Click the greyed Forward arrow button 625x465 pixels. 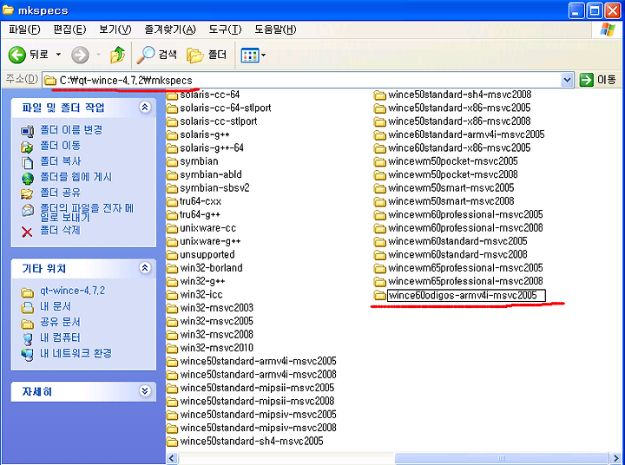click(x=80, y=55)
